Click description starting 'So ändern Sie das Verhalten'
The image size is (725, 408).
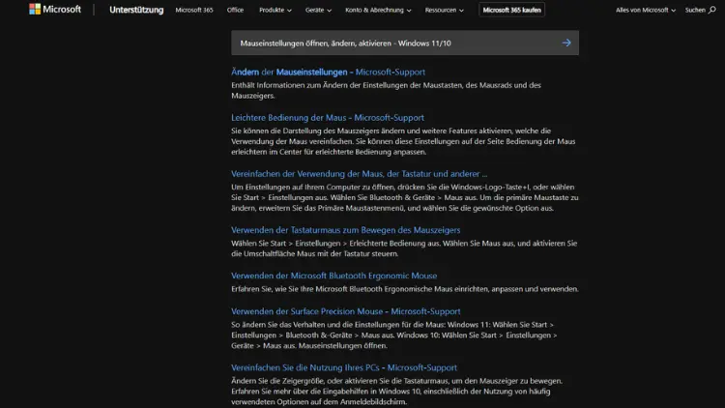click(x=394, y=335)
